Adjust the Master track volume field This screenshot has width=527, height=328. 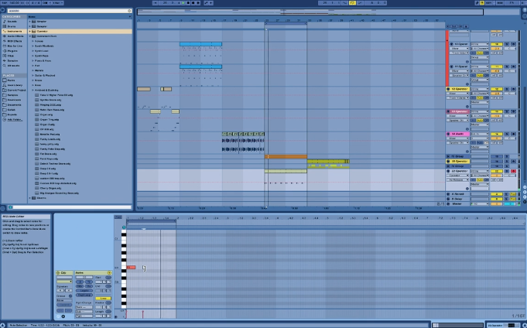pos(496,204)
